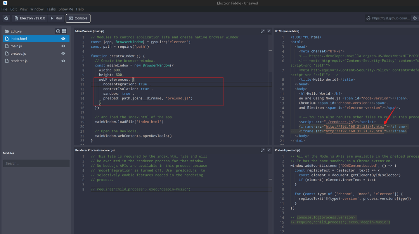This screenshot has height=234, width=419.
Task: Click the reset editor layout grid icon
Action: coord(64,31)
